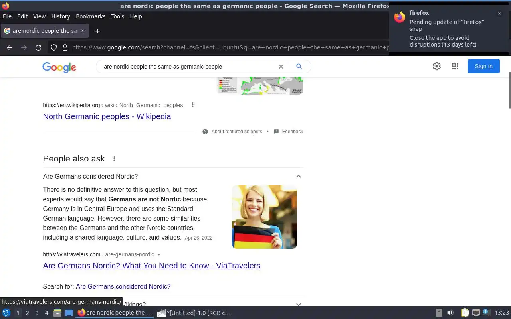This screenshot has width=511, height=319.
Task: Click the magnifying glass search button
Action: click(299, 67)
